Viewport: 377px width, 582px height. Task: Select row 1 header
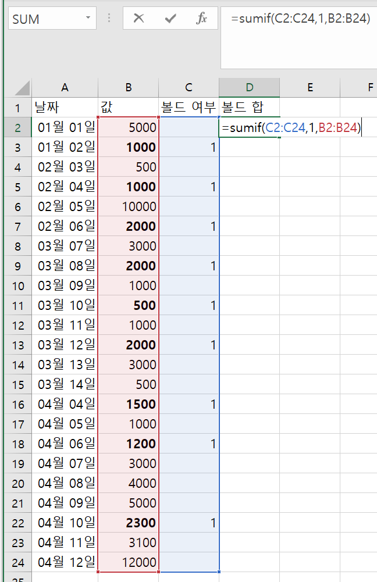click(x=17, y=108)
